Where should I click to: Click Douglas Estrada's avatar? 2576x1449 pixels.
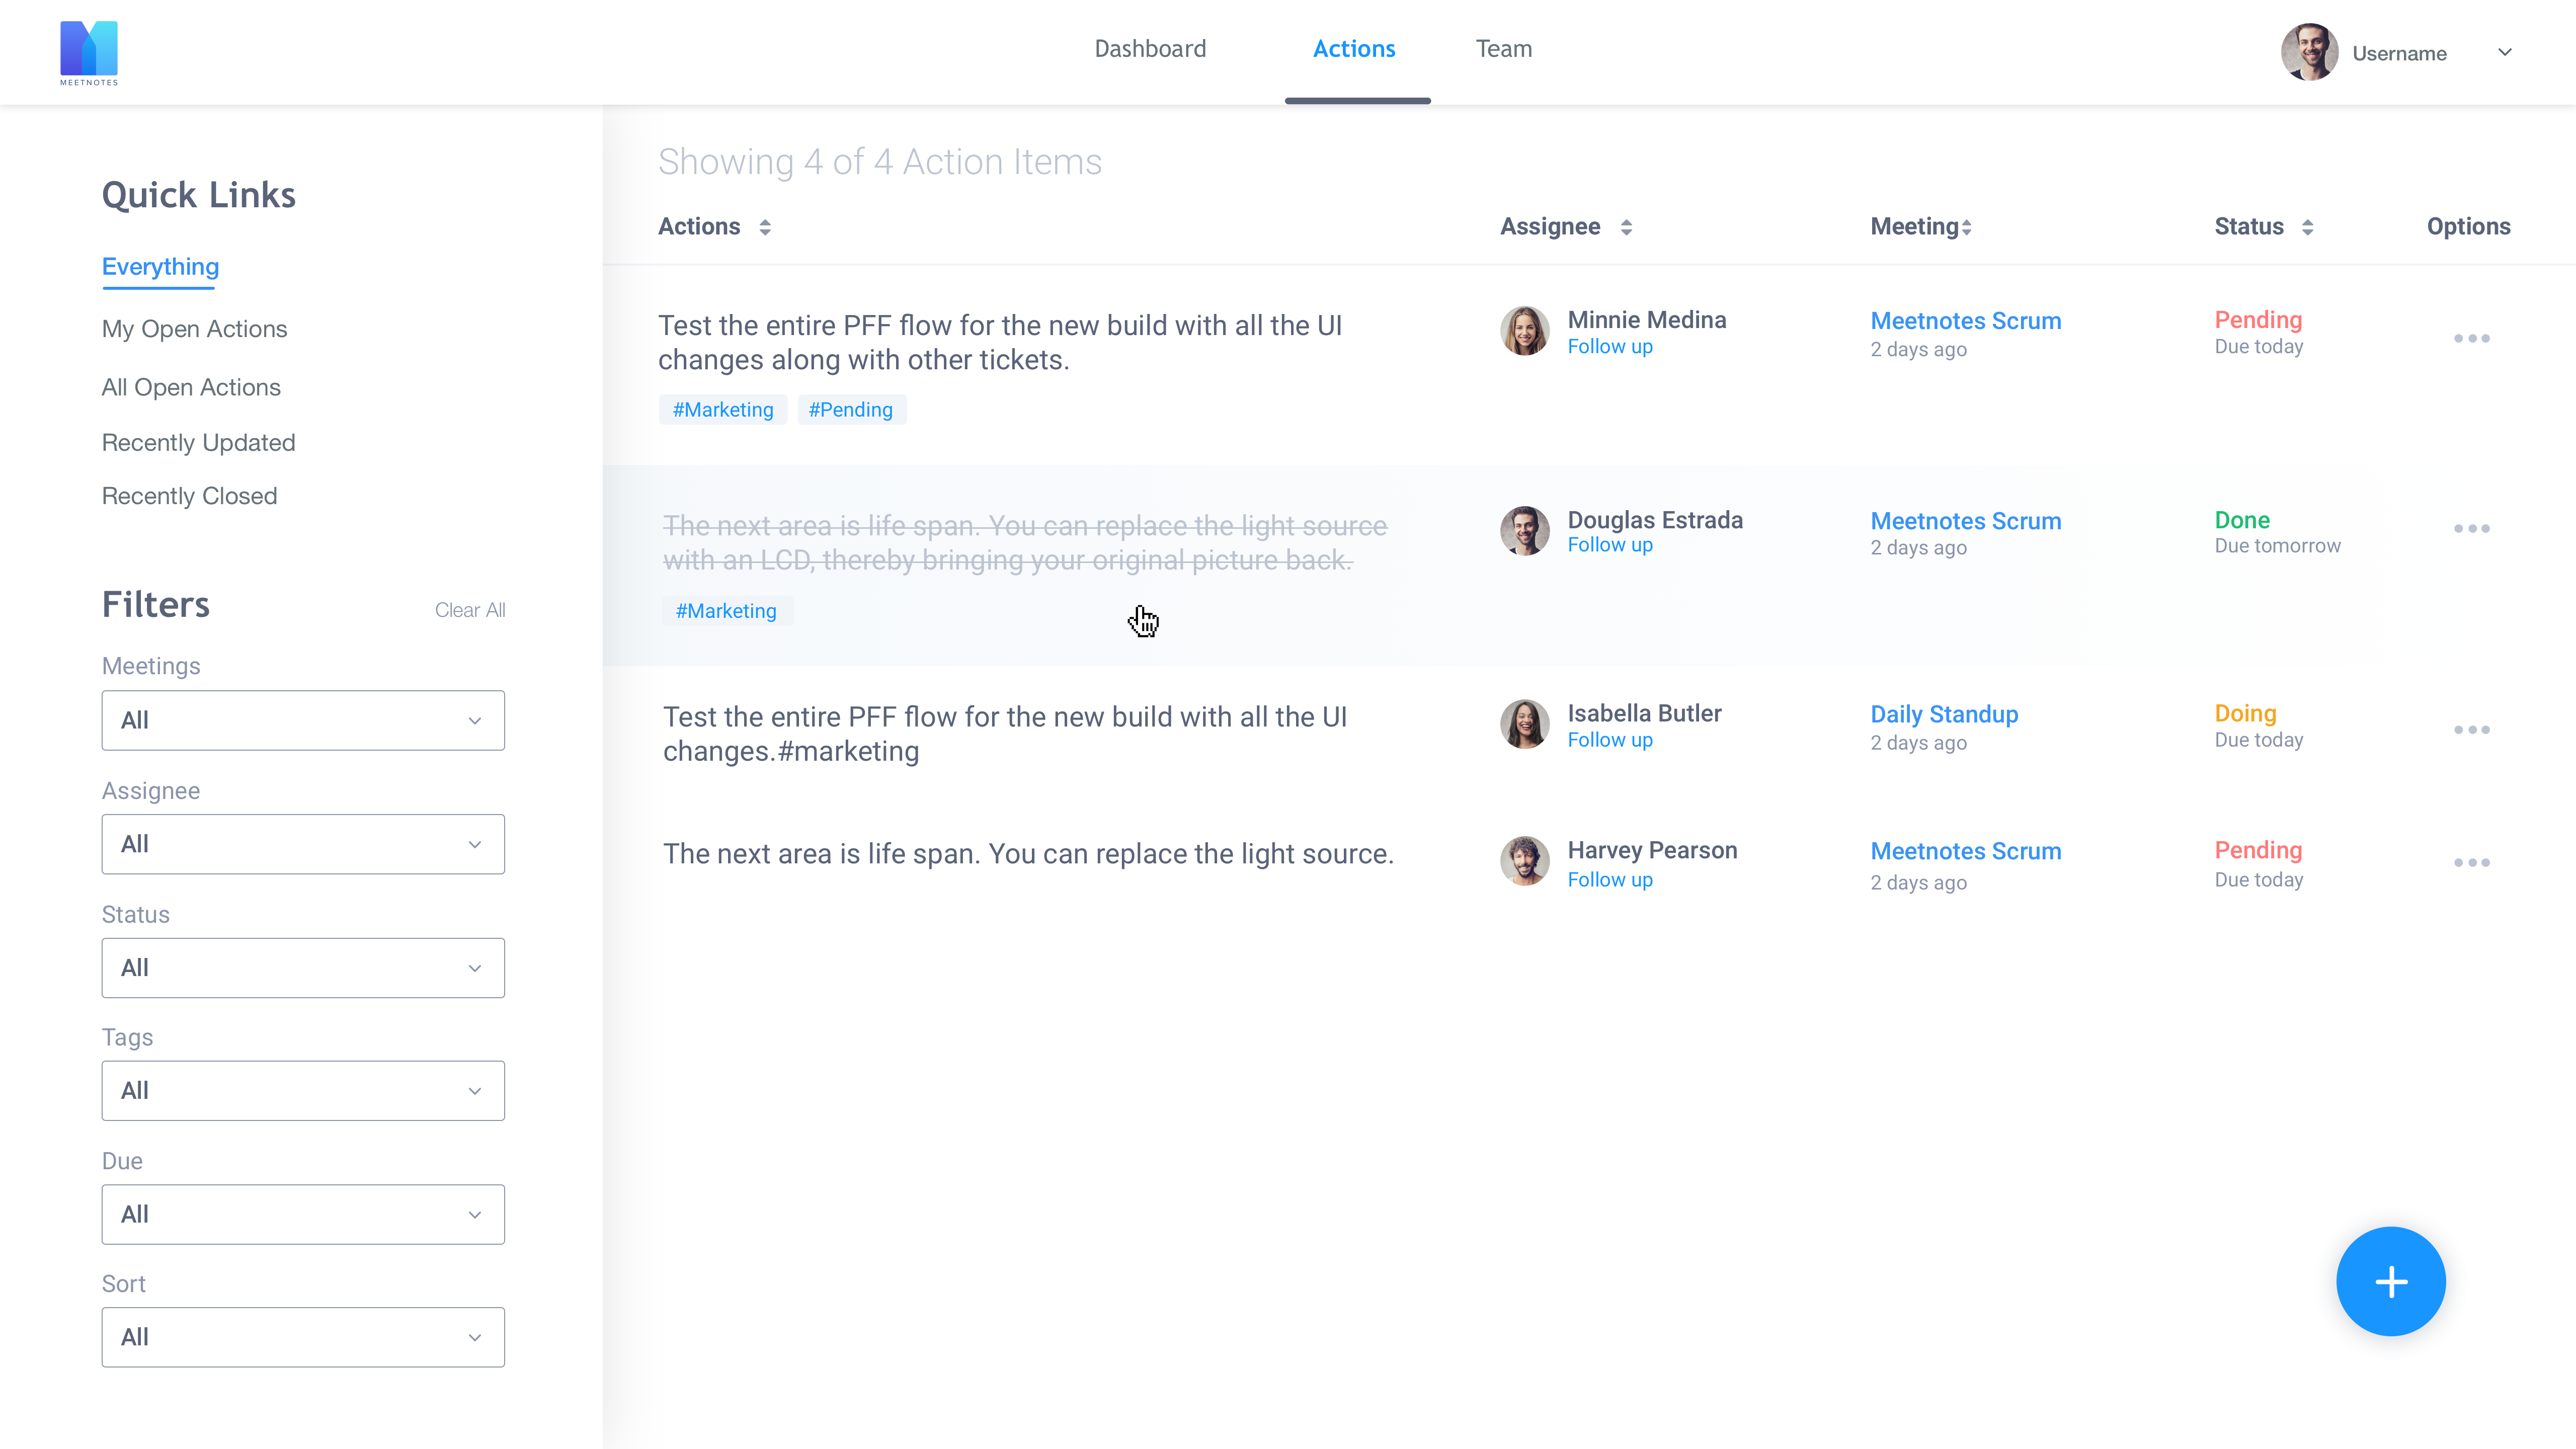pyautogui.click(x=1525, y=530)
